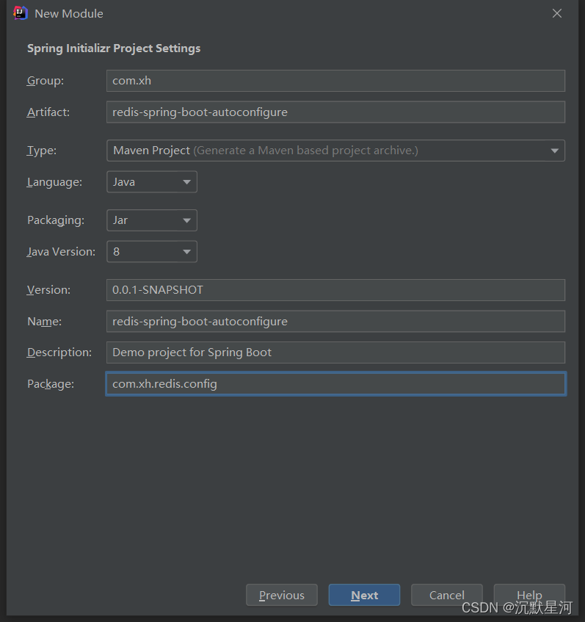Click the Java language selection box

click(152, 182)
